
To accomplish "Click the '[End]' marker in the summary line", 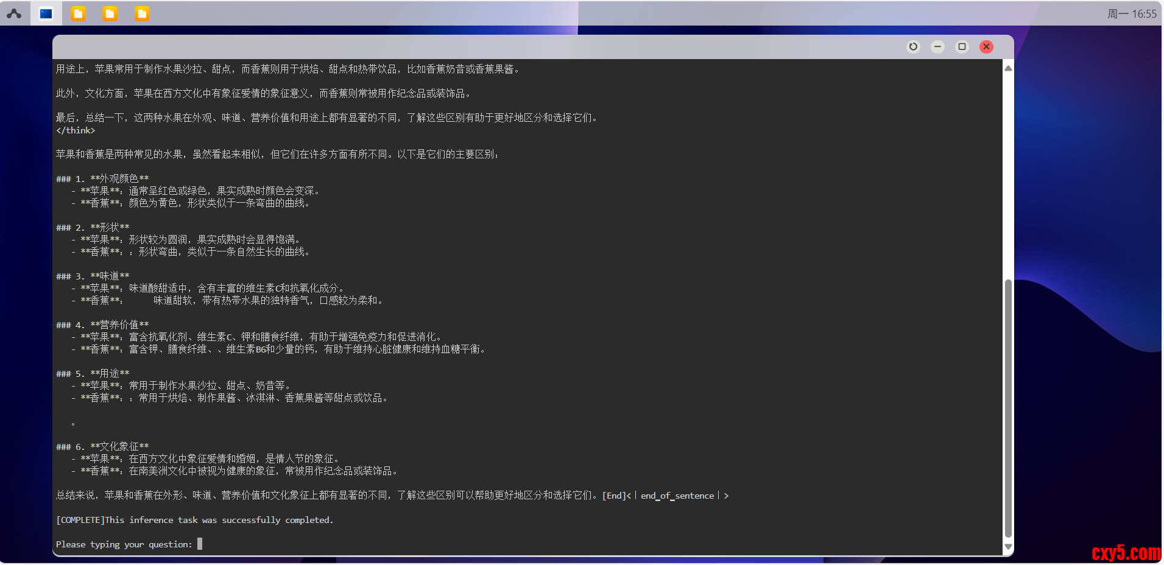I will (614, 496).
